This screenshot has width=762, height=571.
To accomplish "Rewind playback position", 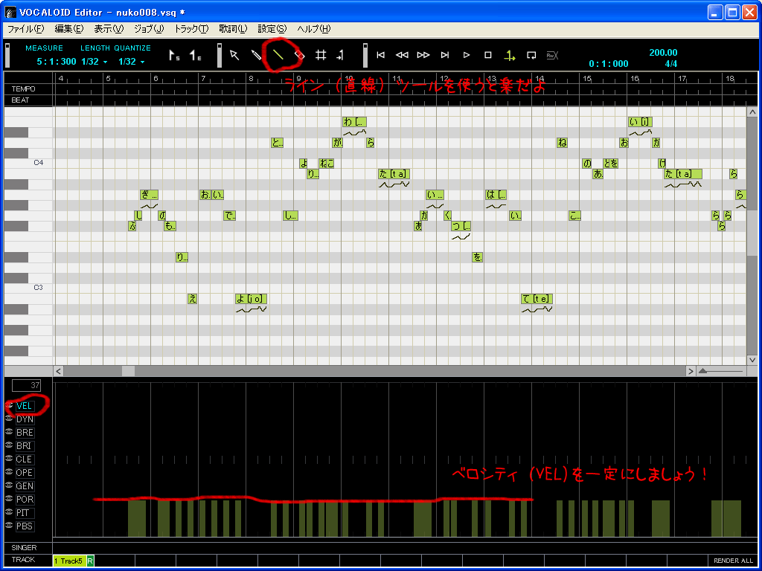I will pos(402,55).
